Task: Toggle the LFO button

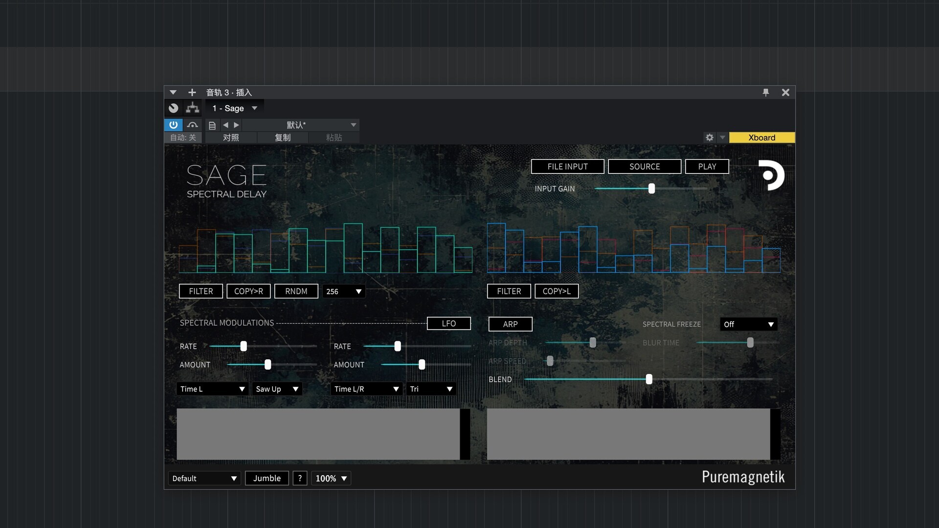Action: [449, 323]
